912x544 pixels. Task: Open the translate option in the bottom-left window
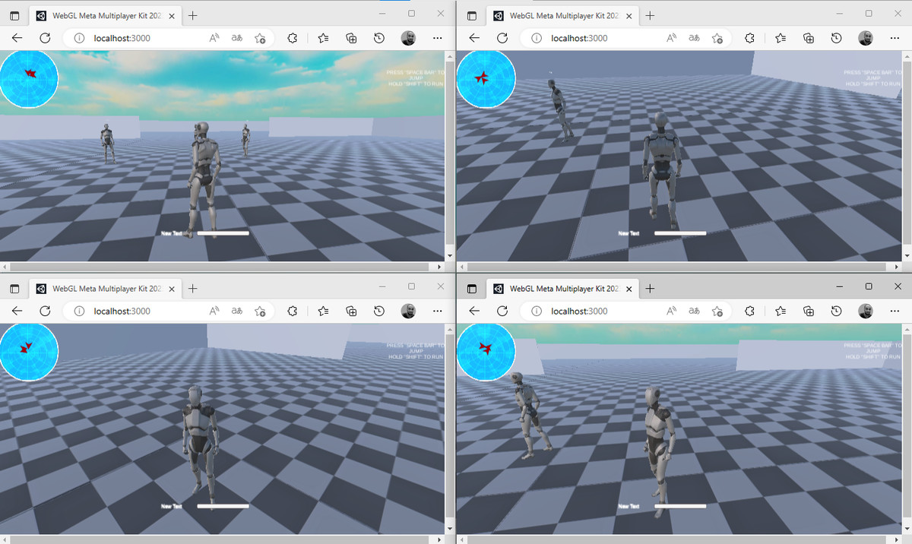[x=237, y=311]
